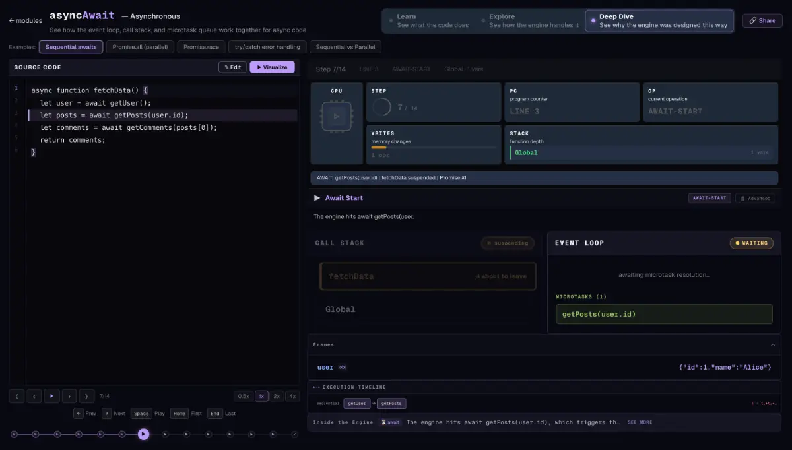The height and width of the screenshot is (450, 792).
Task: Click the user variable value {"id":1,"name":"Alice"}
Action: click(x=725, y=368)
